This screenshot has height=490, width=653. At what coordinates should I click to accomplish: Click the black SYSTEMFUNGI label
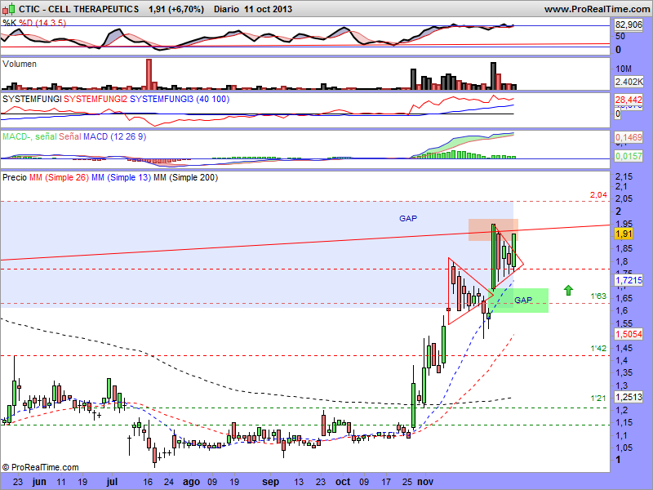32,99
